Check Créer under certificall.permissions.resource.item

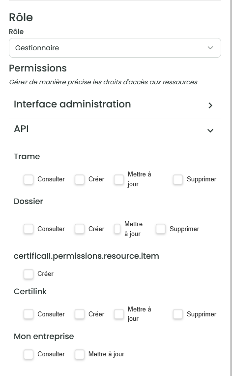(29, 273)
